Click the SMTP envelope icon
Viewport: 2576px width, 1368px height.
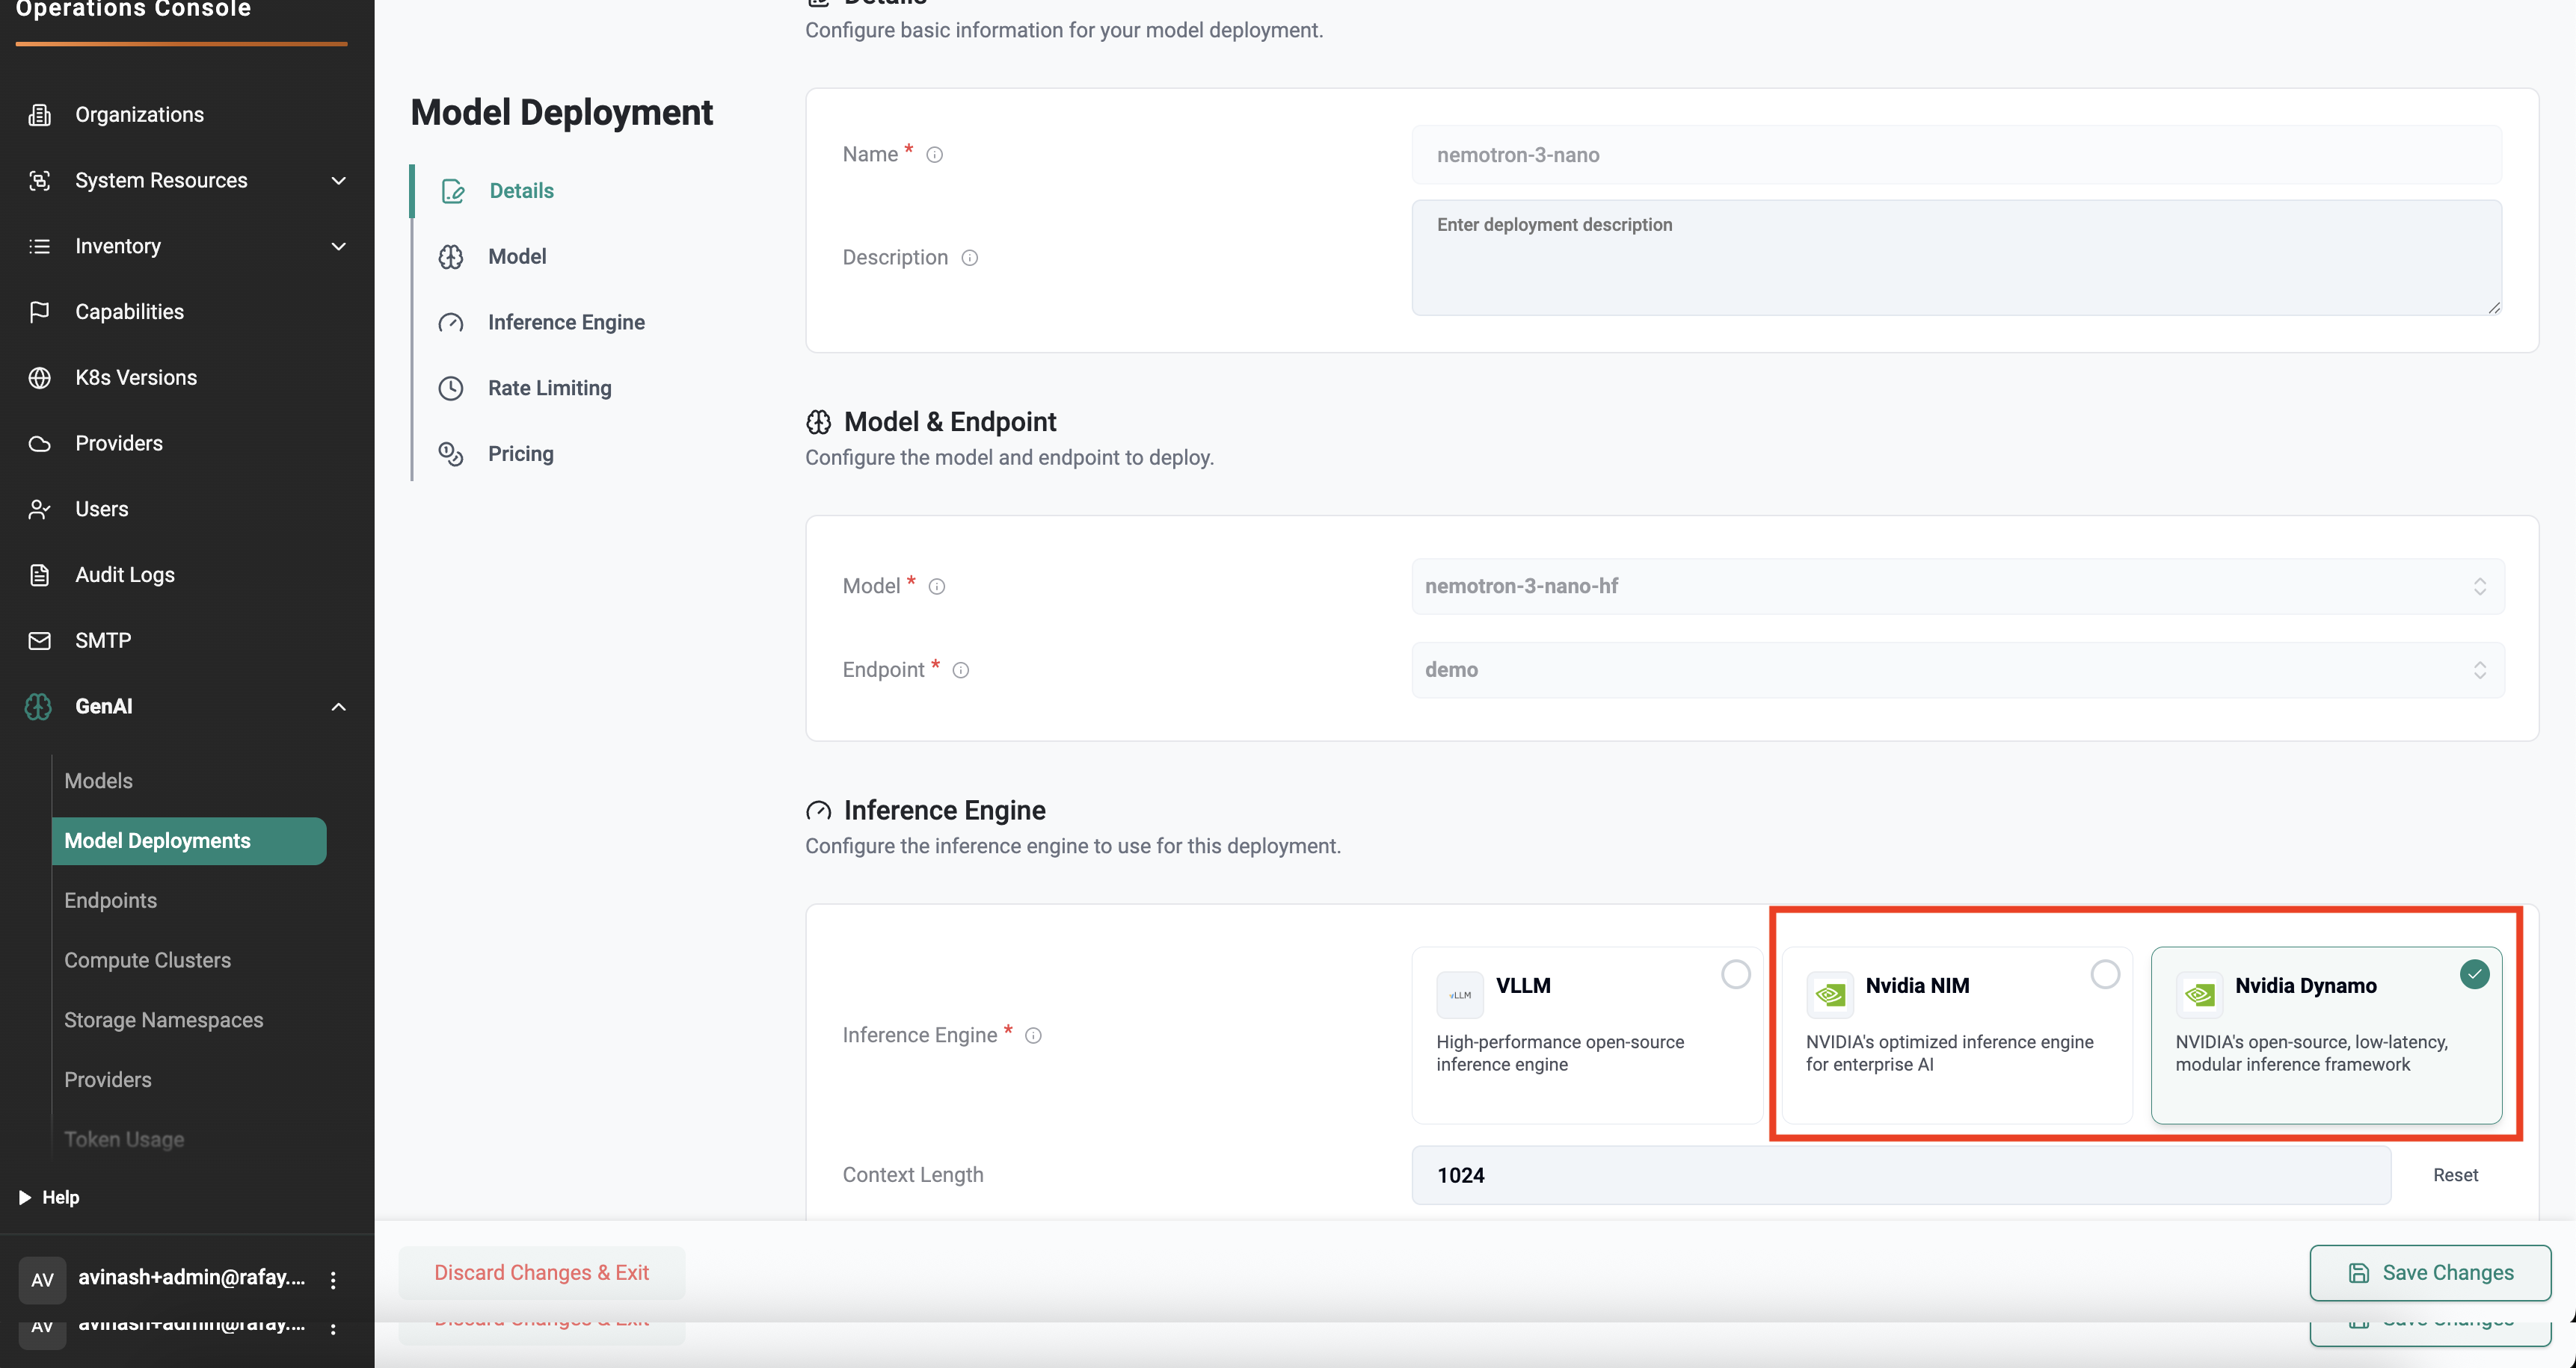(39, 640)
